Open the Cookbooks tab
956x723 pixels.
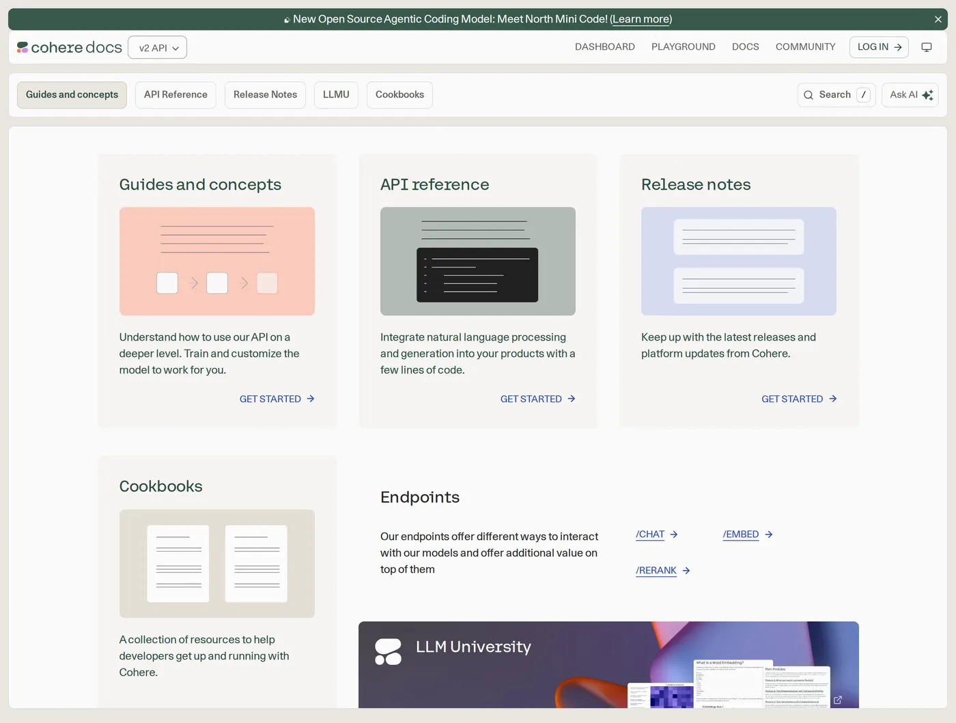[399, 95]
